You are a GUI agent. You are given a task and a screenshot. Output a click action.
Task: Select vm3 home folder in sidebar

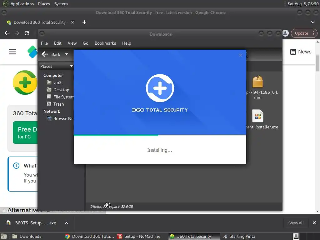tap(57, 82)
